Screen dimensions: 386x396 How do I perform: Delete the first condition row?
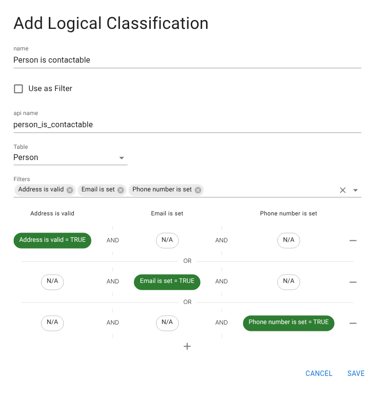[353, 240]
